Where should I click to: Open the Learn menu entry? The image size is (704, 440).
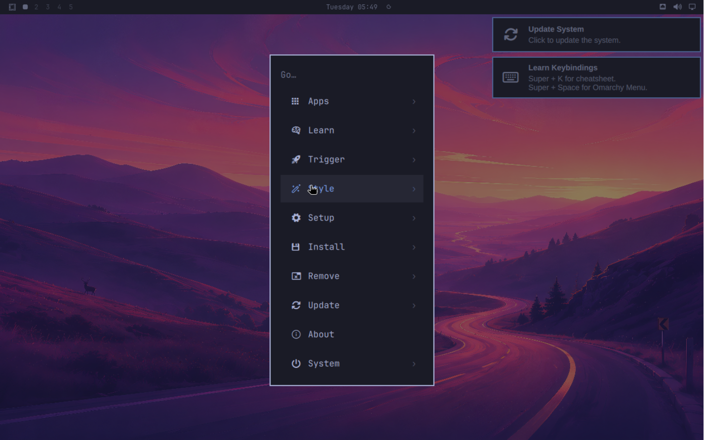352,130
